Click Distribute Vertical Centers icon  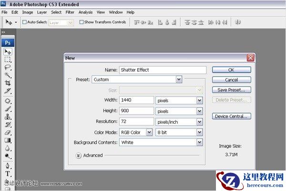[x=194, y=22]
